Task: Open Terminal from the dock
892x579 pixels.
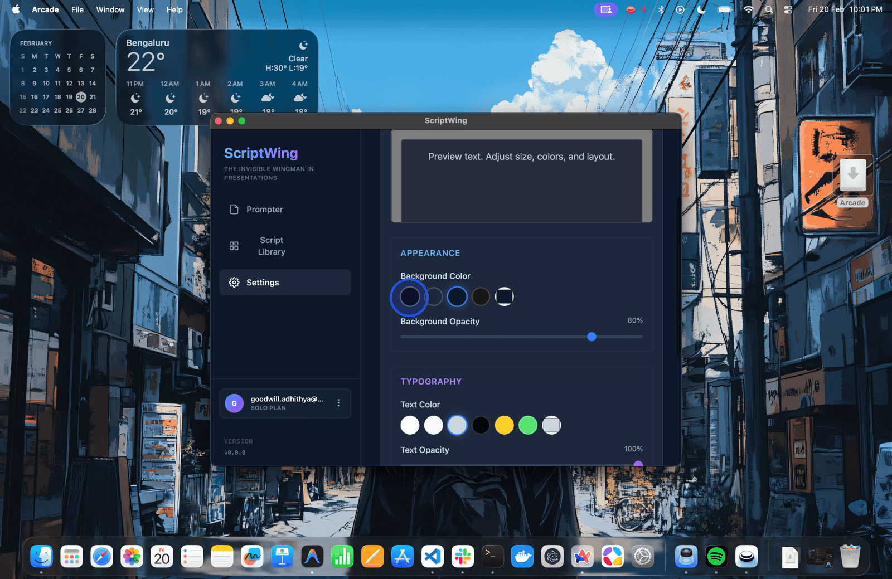Action: coord(492,556)
